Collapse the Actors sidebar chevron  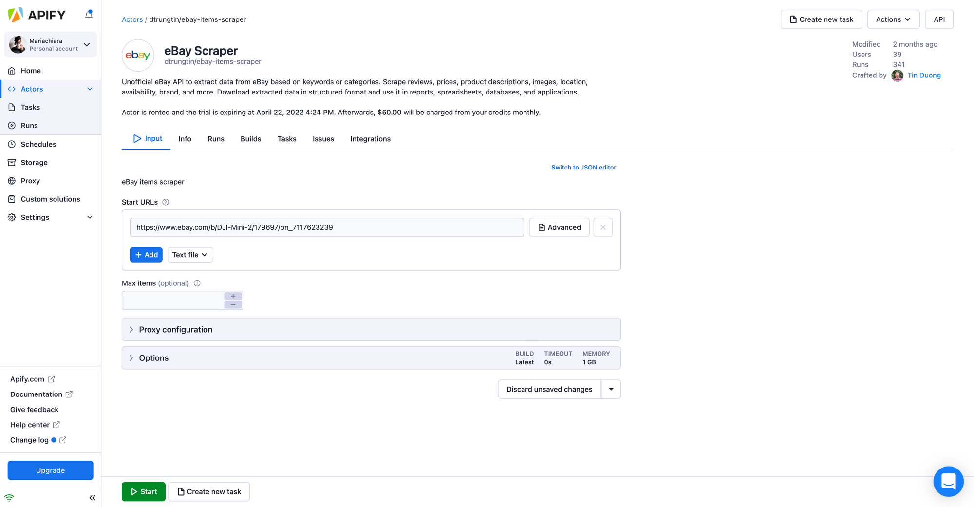[x=90, y=89]
